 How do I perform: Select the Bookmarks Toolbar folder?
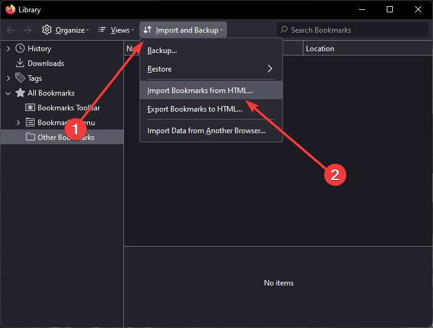click(68, 108)
